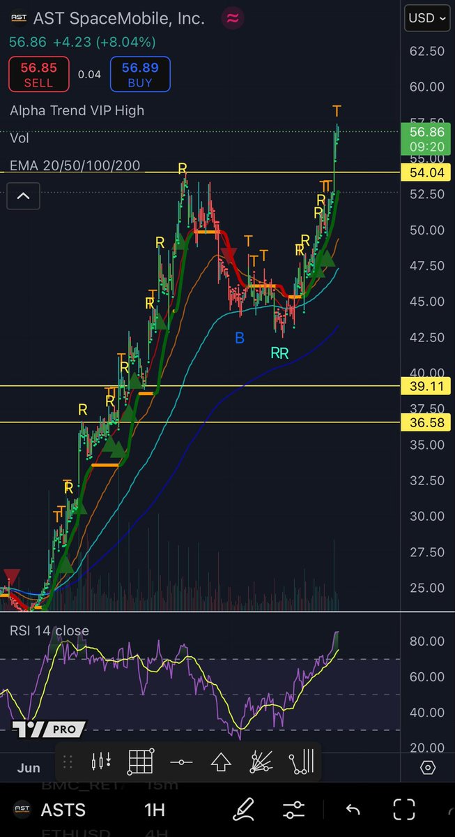Screen dimensions: 455x837
Task: Tap the AST logo beside ASTS ticker
Action: pos(22,808)
